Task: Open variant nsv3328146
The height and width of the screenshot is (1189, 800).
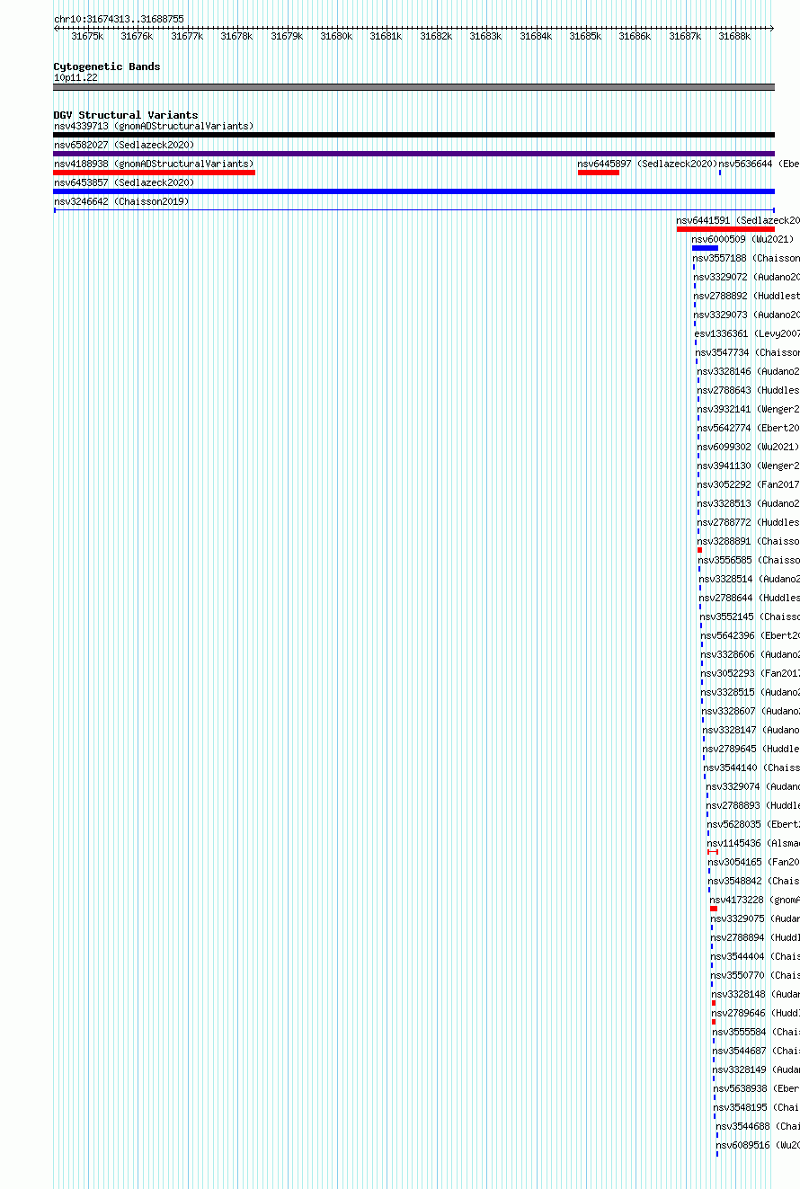Action: point(748,371)
